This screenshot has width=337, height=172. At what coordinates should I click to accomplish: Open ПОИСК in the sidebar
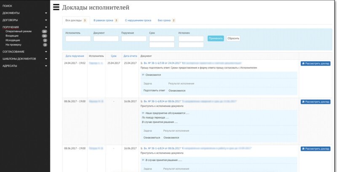pos(7,6)
